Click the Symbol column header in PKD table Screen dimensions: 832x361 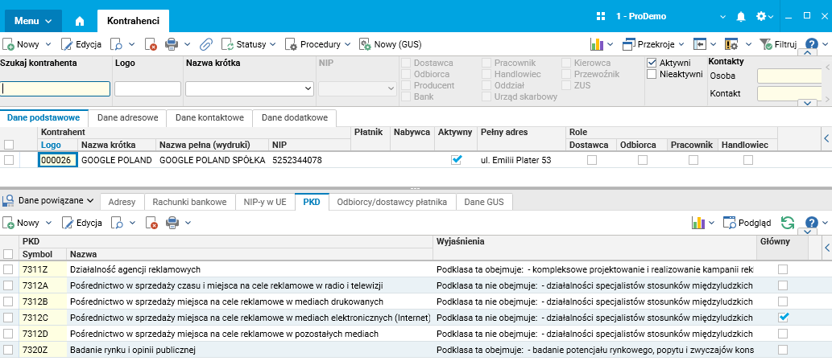coord(43,255)
